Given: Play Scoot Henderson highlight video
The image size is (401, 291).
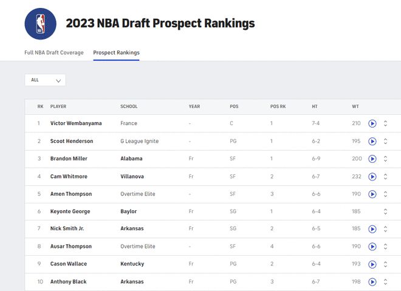Looking at the screenshot, I should [x=372, y=141].
